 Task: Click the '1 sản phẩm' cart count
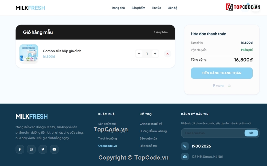(161, 32)
